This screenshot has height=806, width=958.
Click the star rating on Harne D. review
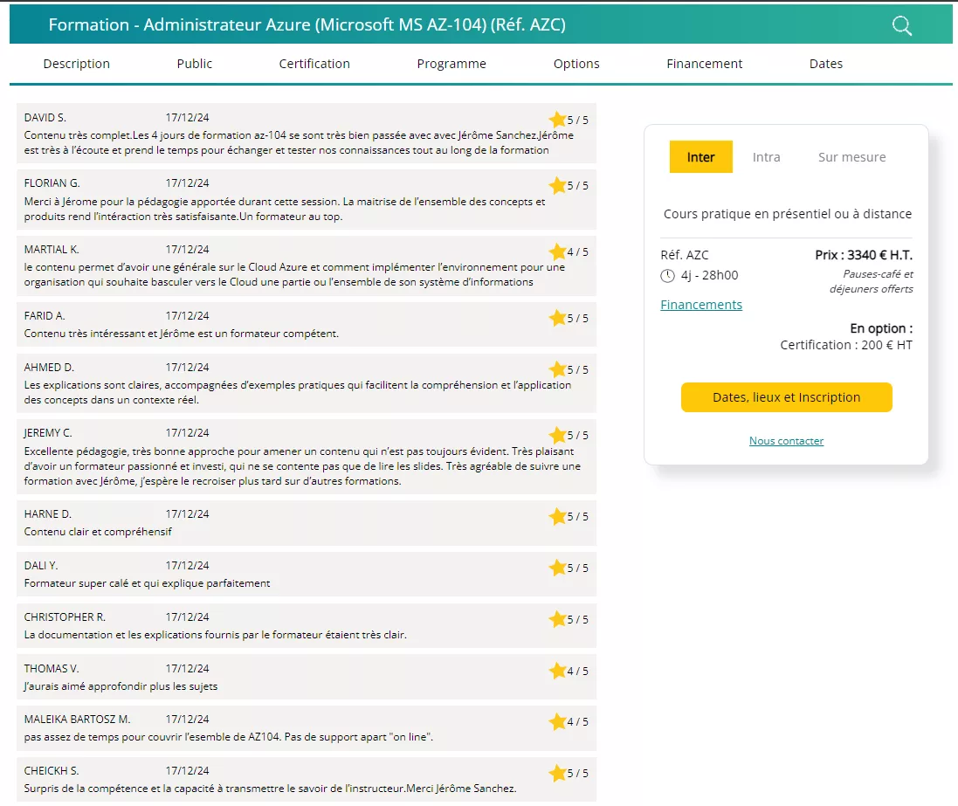(x=557, y=516)
